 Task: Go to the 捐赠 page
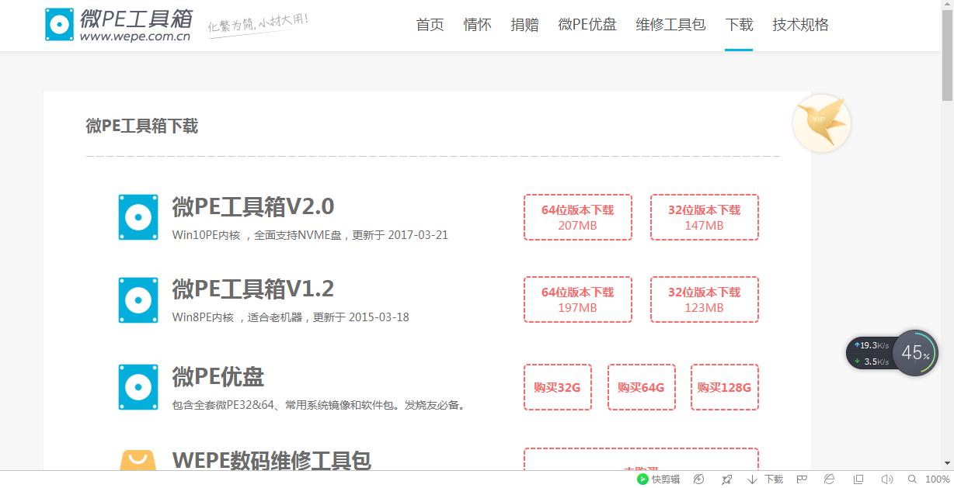[524, 25]
